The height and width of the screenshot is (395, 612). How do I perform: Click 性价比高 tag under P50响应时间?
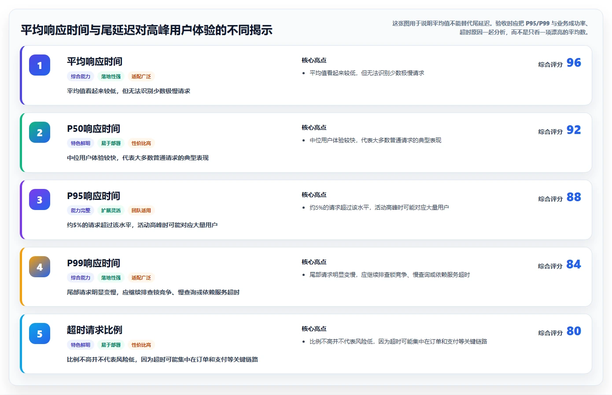[141, 143]
